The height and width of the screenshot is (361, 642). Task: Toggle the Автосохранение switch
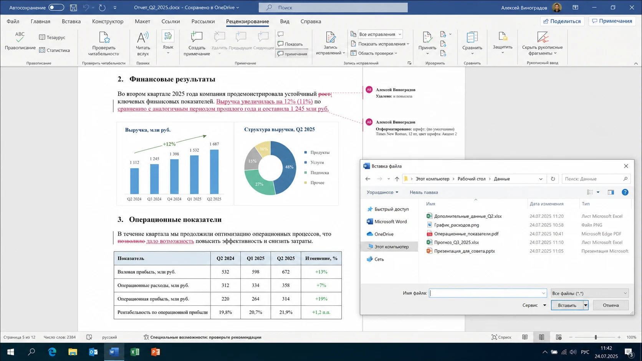pyautogui.click(x=56, y=7)
